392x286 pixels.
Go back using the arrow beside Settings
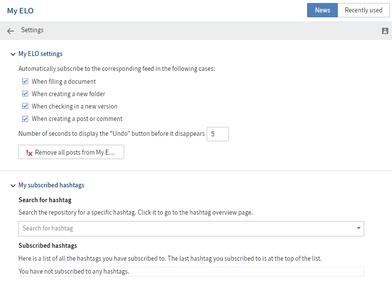tap(10, 31)
